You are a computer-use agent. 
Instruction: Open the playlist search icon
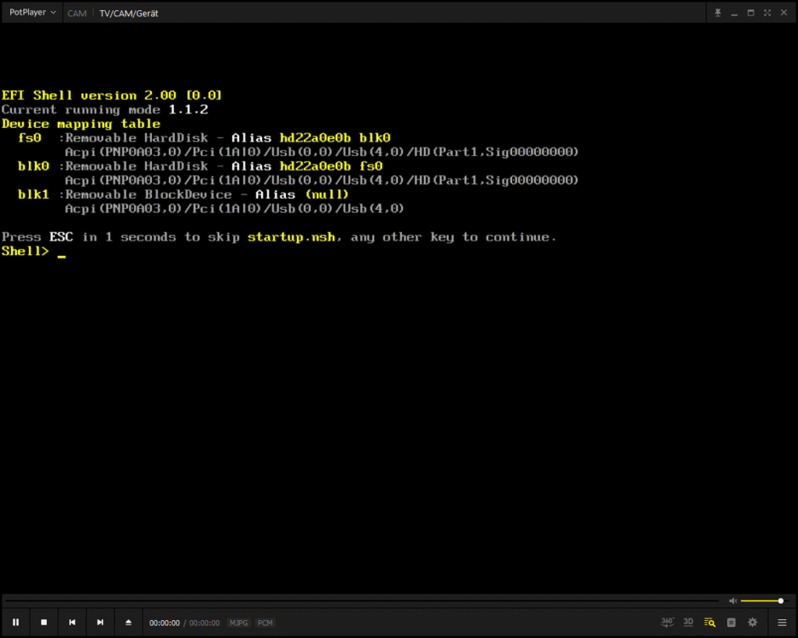709,622
